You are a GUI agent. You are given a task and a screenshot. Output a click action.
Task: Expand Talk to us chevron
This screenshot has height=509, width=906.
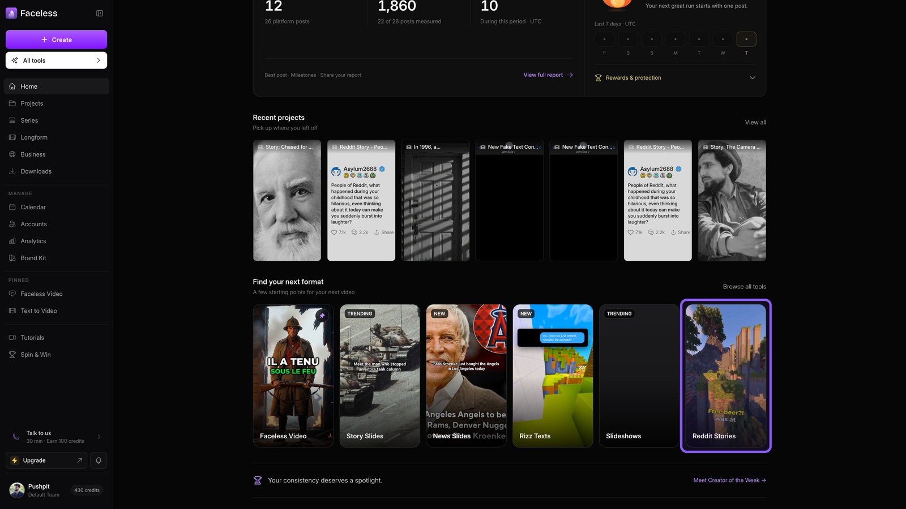[x=99, y=437]
